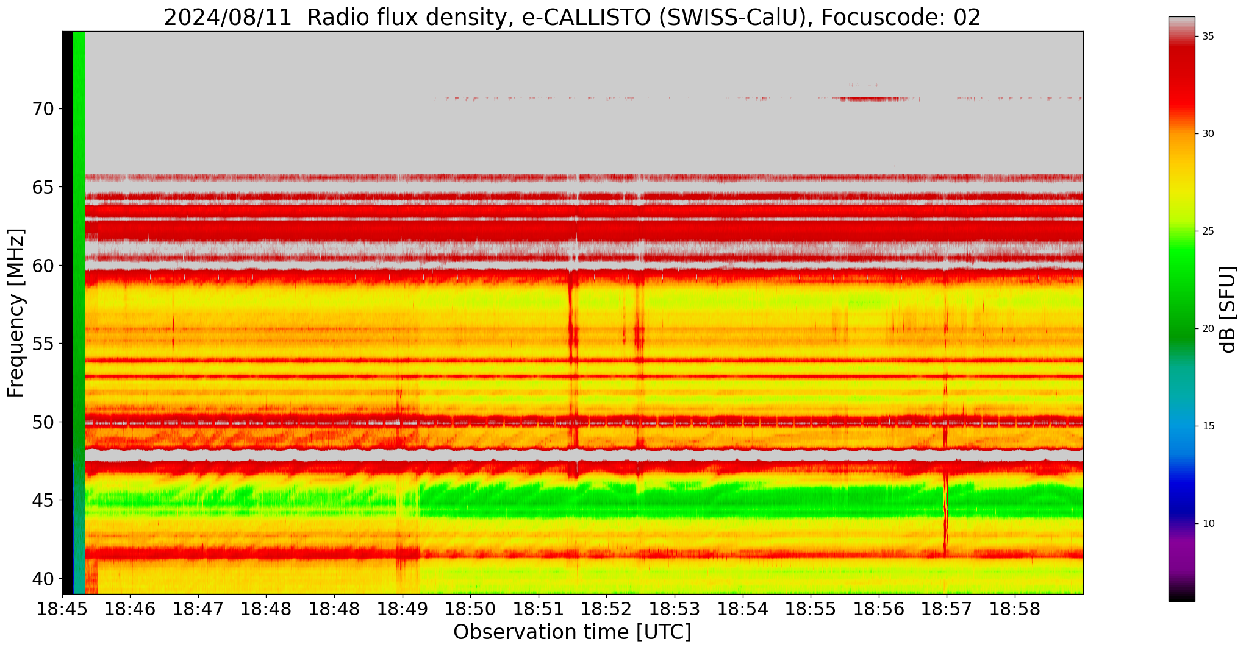This screenshot has width=1246, height=650.
Task: Click the colorbar label 30
Action: pos(1208,134)
